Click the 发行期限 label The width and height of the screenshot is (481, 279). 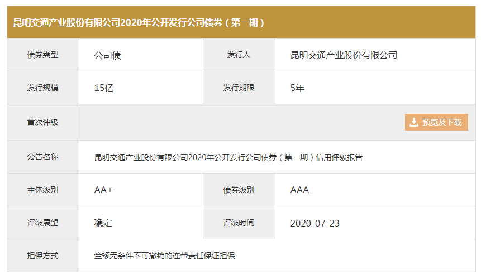coord(239,88)
